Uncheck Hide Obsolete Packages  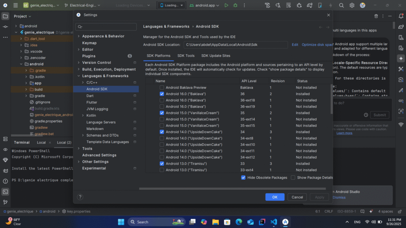click(x=243, y=178)
